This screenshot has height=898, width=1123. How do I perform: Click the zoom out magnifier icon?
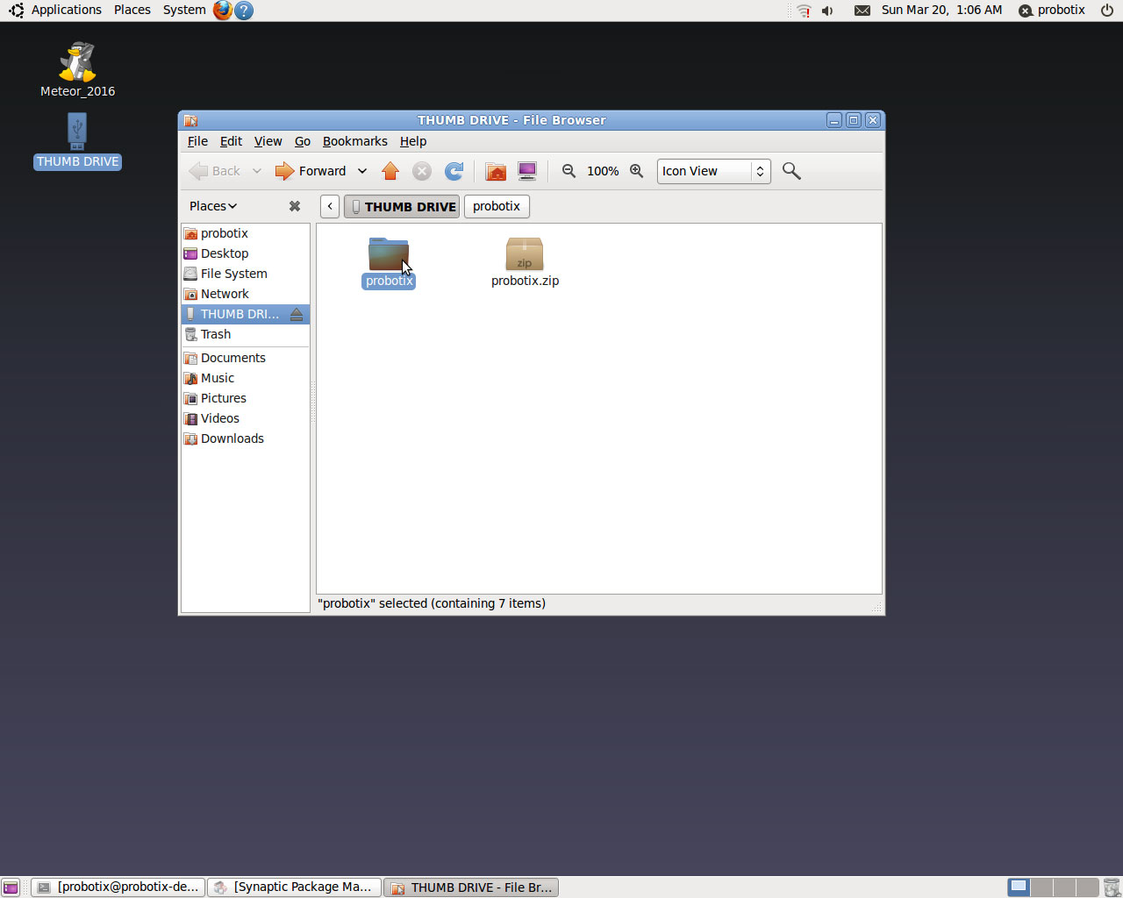pos(569,171)
